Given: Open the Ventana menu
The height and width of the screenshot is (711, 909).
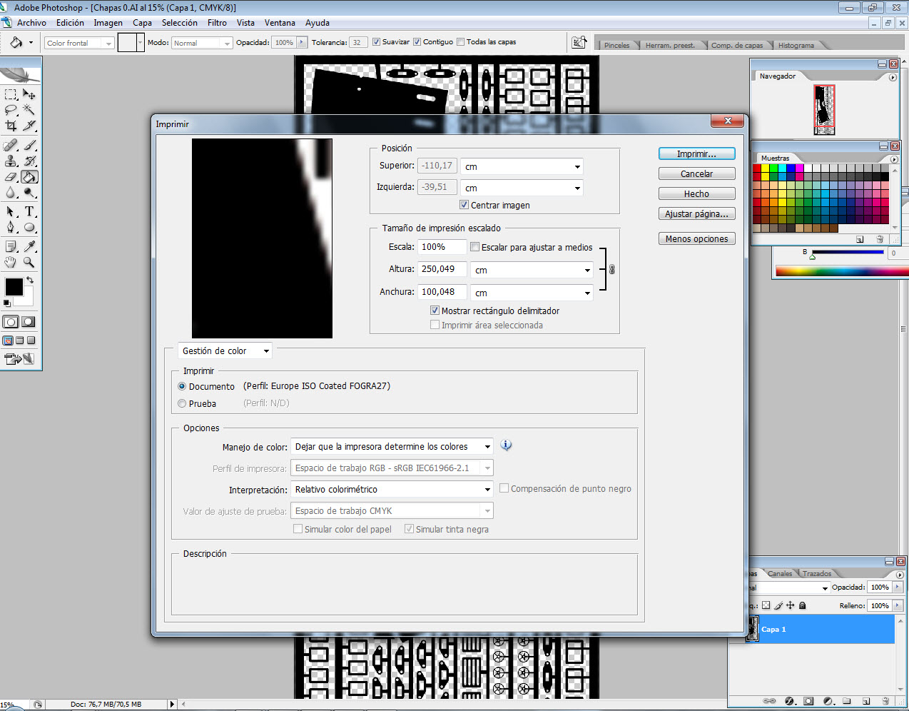Looking at the screenshot, I should pyautogui.click(x=280, y=23).
